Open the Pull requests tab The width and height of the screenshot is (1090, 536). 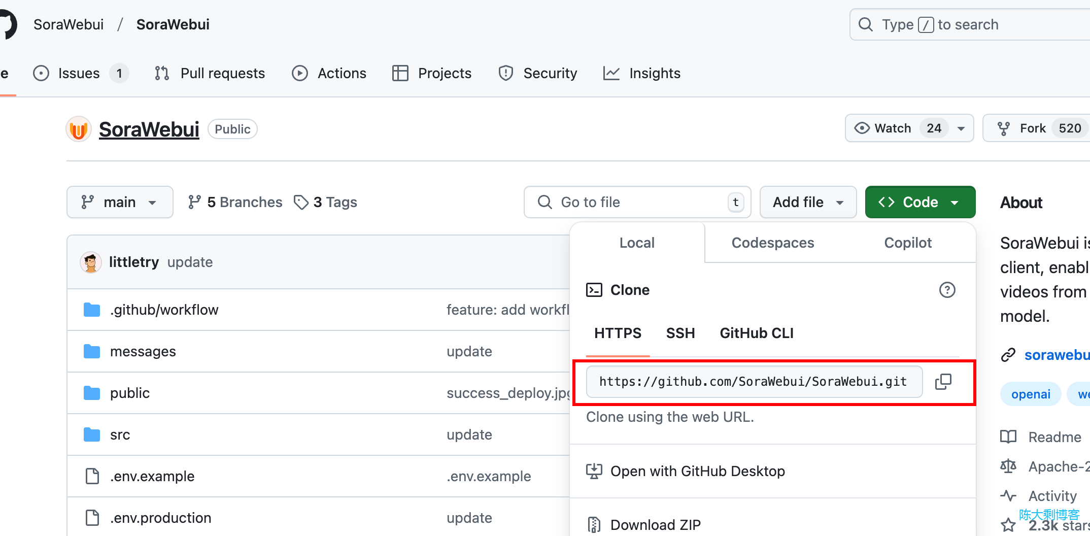(x=210, y=74)
